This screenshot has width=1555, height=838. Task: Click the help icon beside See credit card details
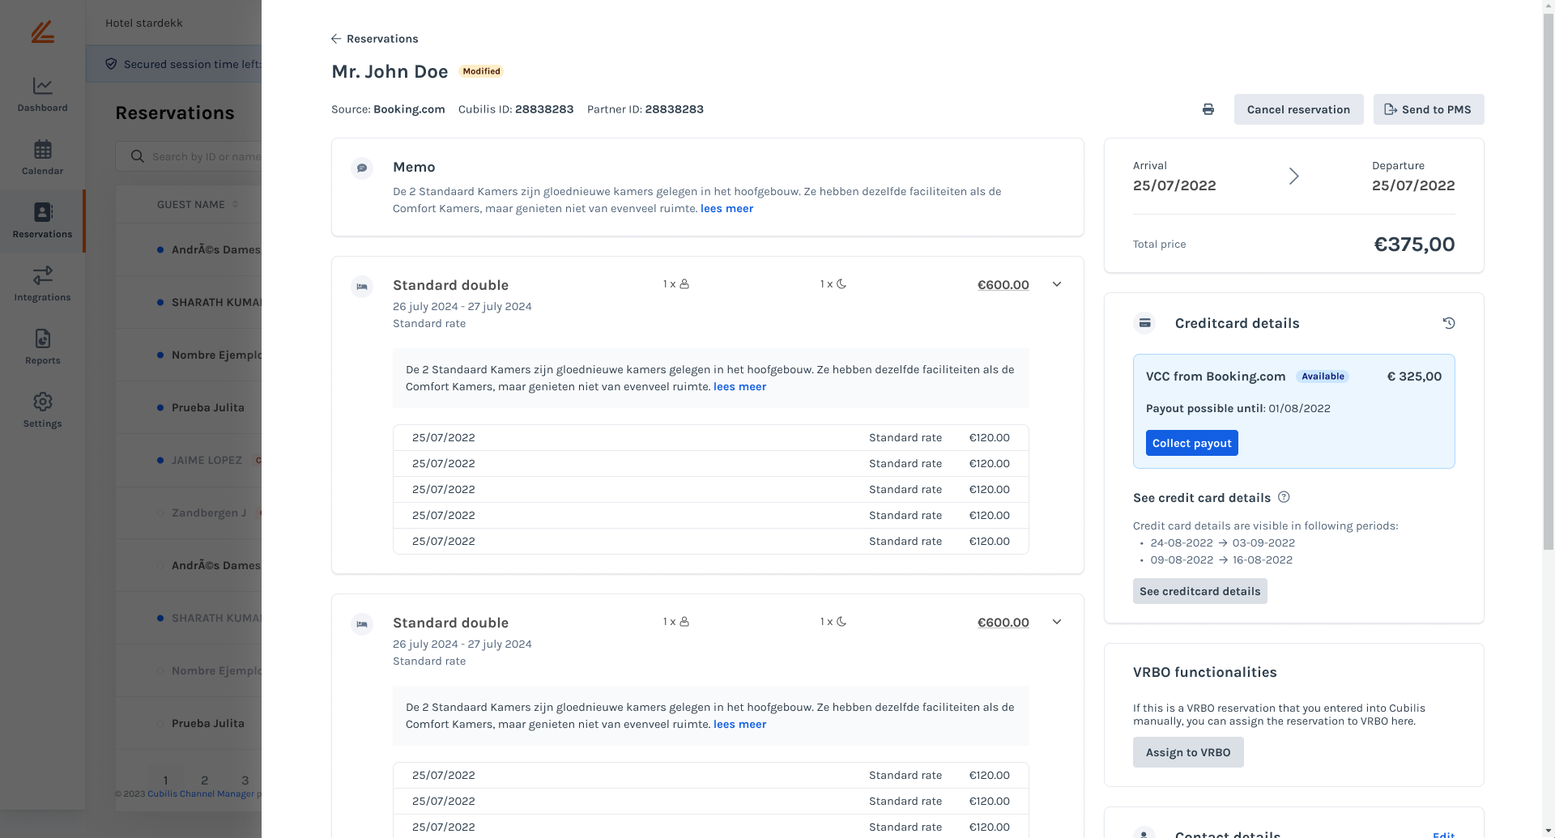click(1284, 497)
